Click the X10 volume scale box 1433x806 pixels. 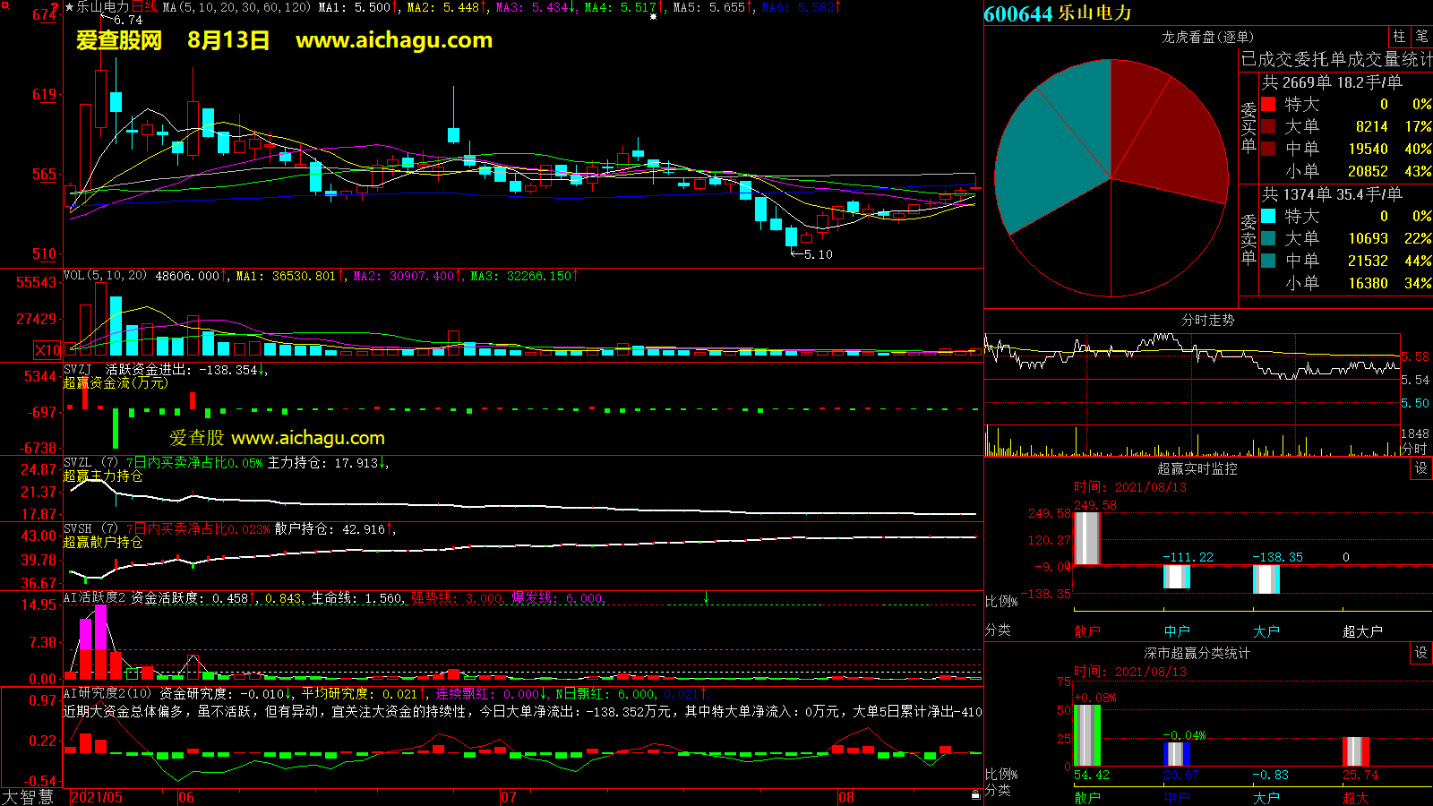(47, 350)
